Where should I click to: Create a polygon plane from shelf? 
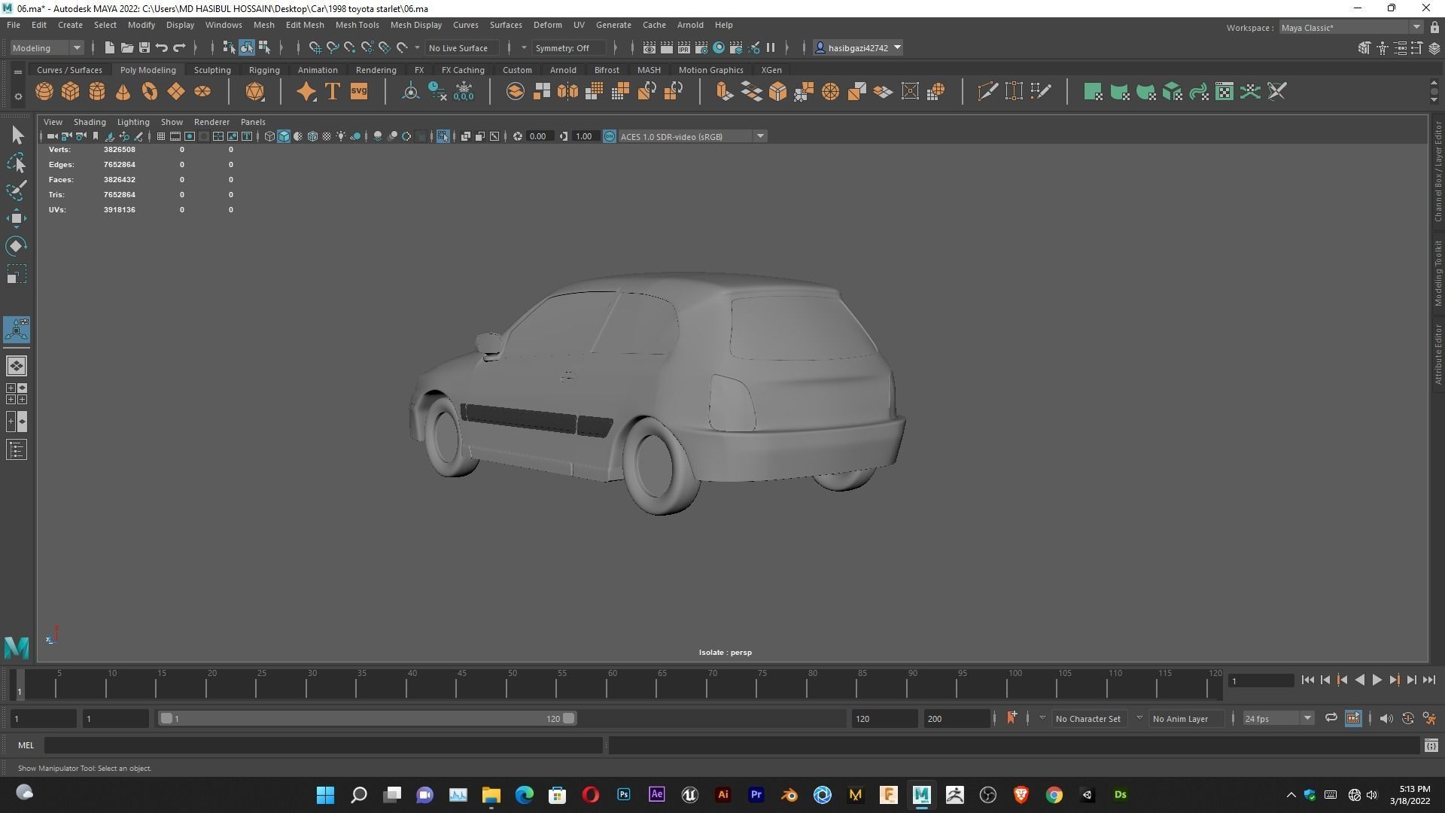176,92
